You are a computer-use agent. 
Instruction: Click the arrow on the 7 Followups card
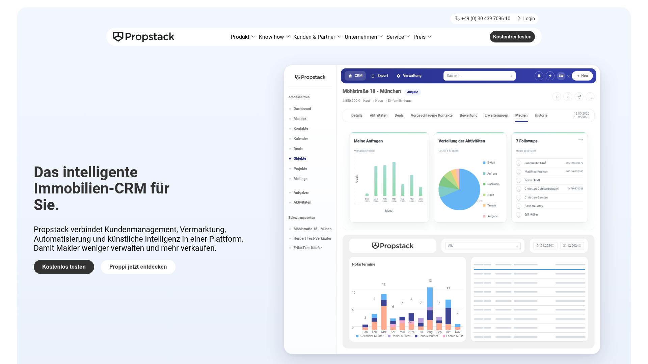pos(580,140)
